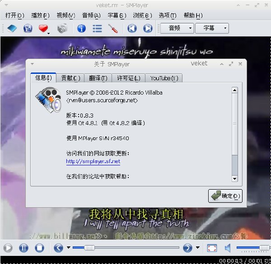The height and width of the screenshot is (264, 271).
Task: Click the blue Open File icon
Action: (12, 28)
